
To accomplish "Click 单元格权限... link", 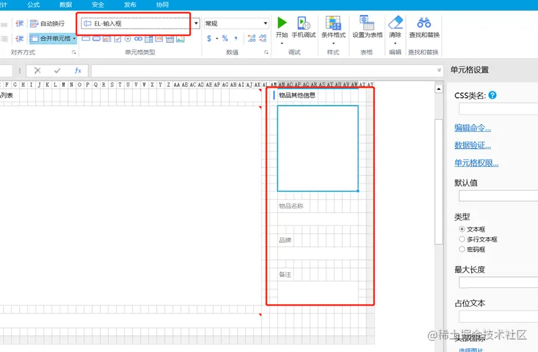I will (x=476, y=163).
